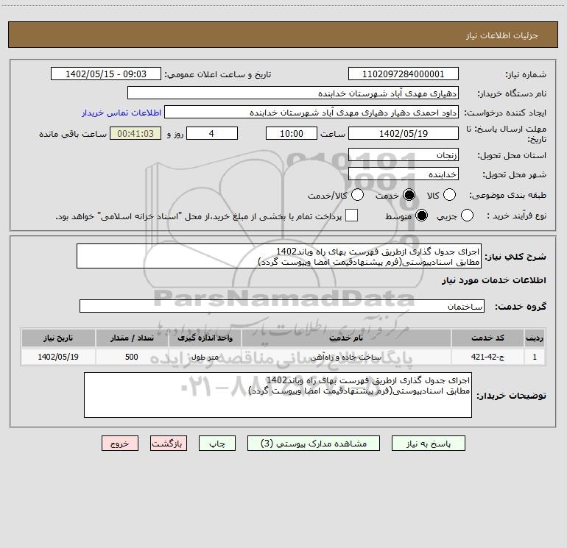Click the نام دستگاه خریدار field
567x548 pixels.
coord(293,93)
